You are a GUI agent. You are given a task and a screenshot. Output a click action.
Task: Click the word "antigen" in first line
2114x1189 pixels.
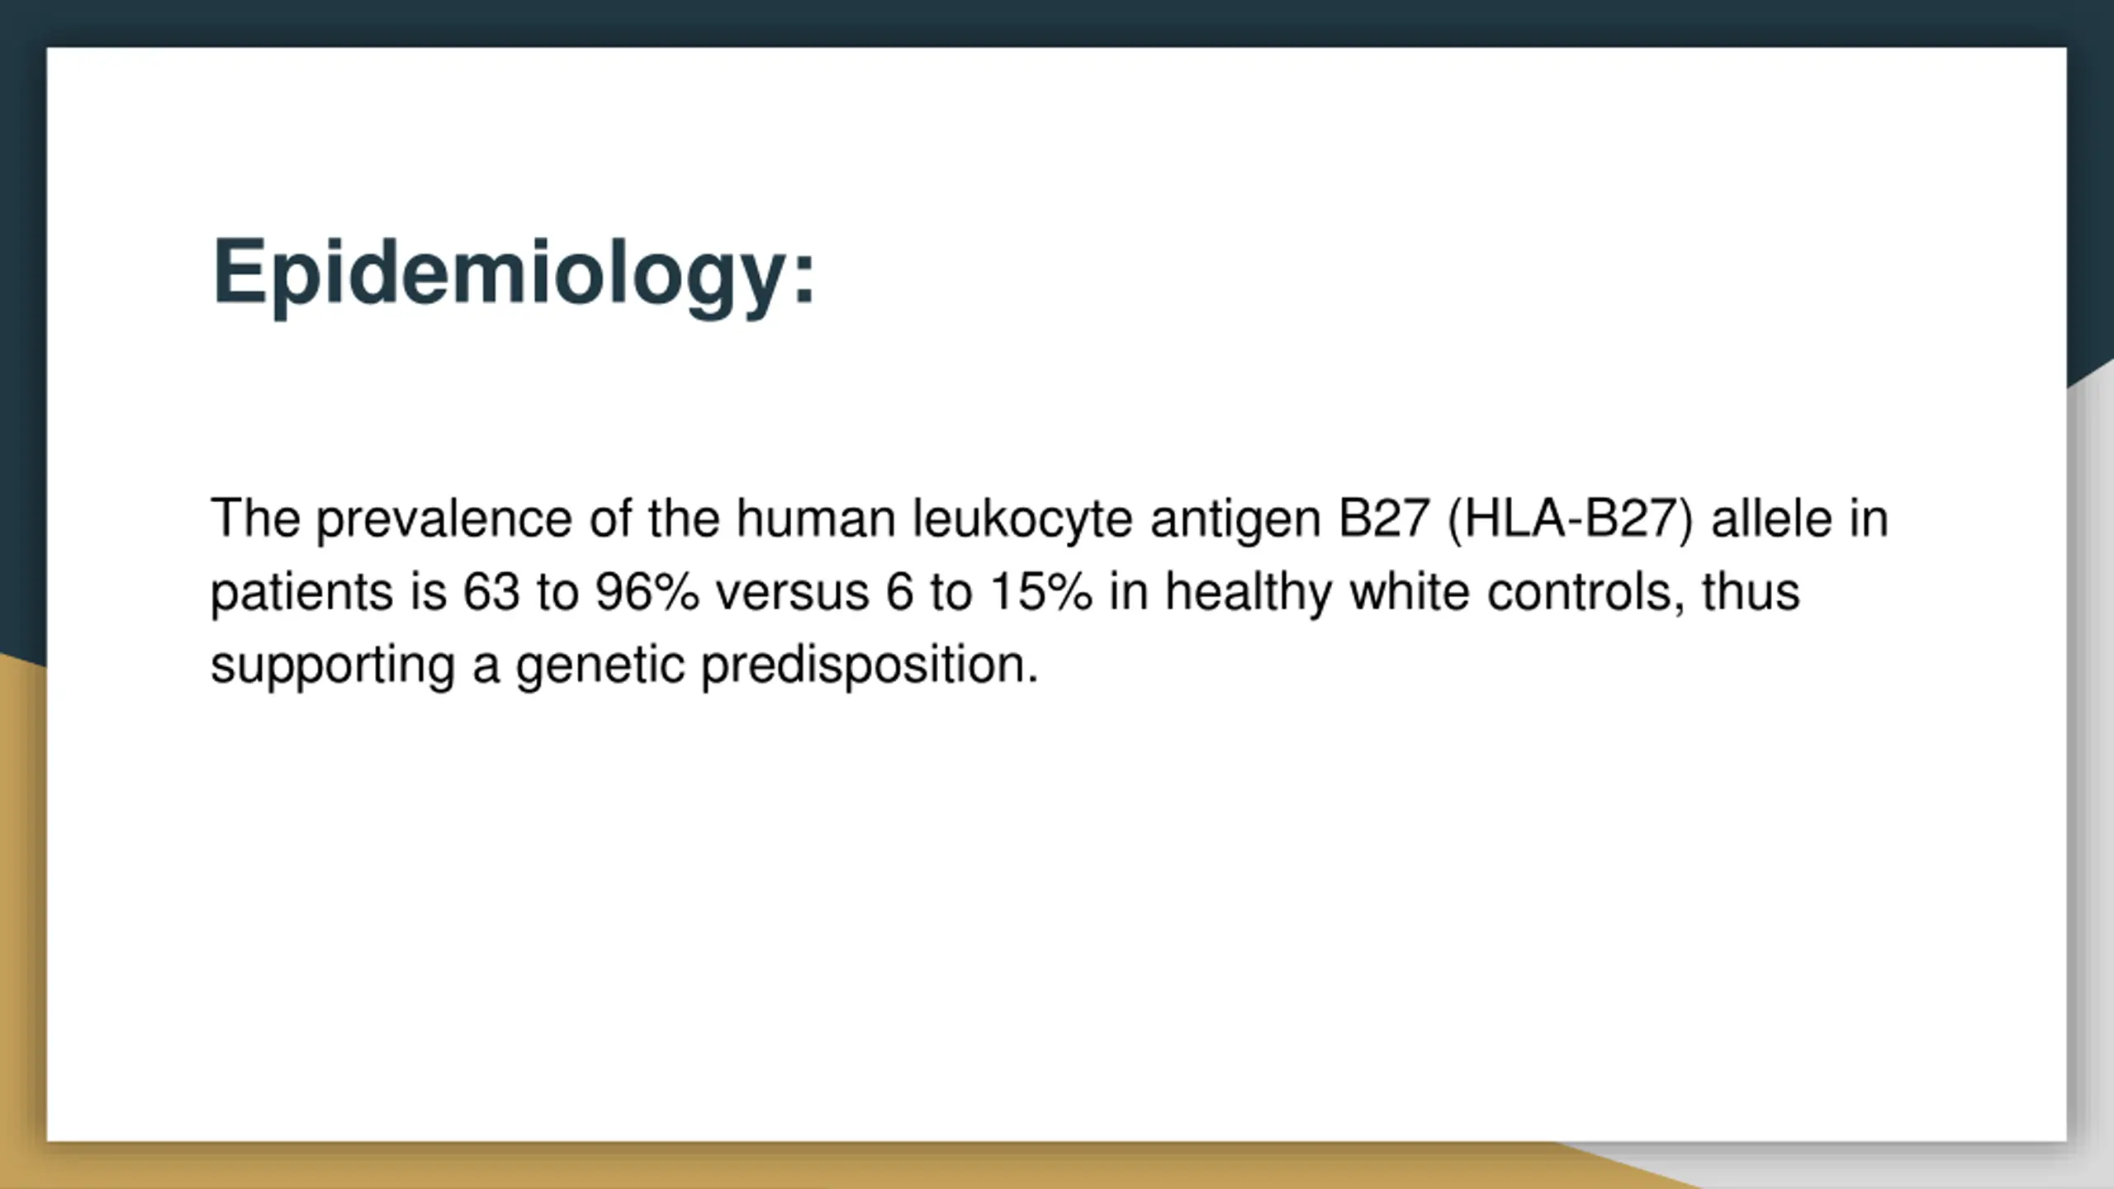[1235, 520]
